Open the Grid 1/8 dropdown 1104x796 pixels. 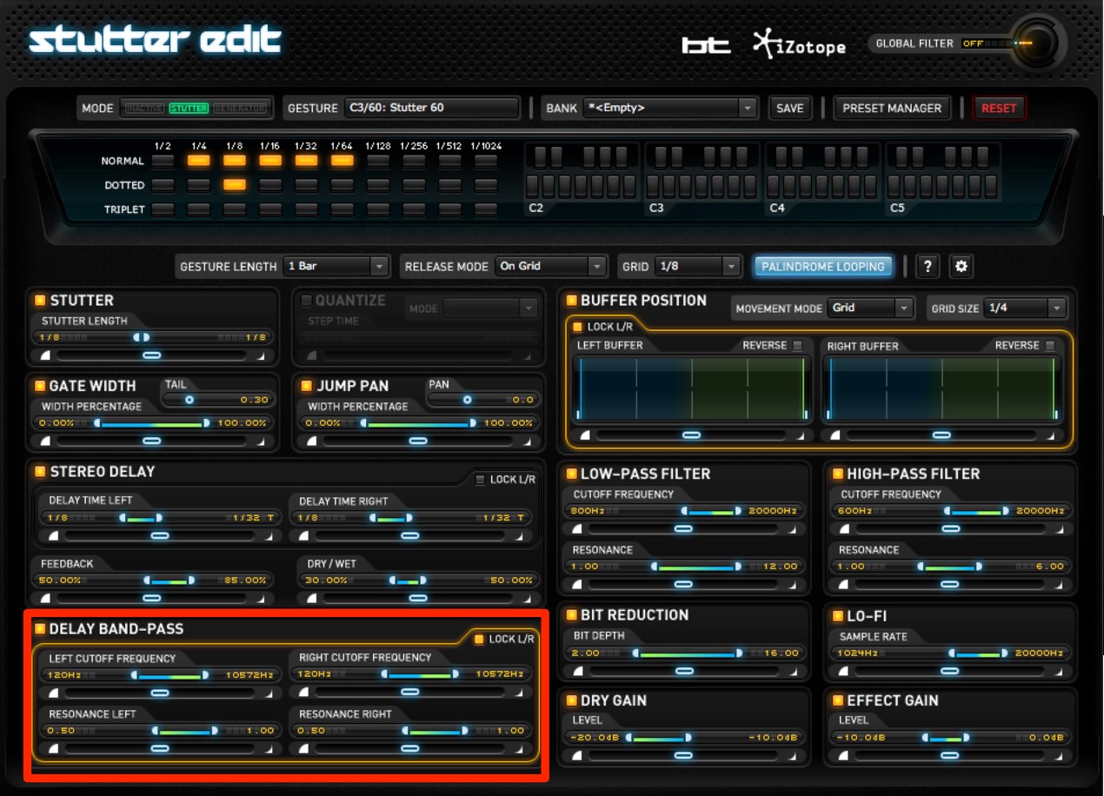tap(698, 266)
